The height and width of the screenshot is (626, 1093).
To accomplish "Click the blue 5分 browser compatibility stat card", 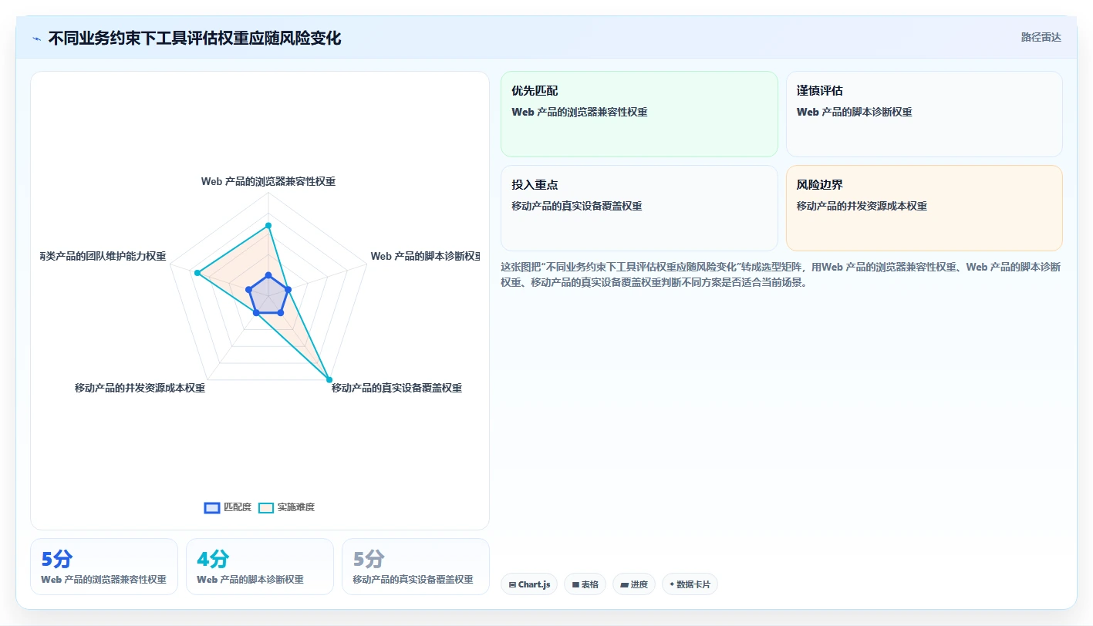I will click(104, 567).
